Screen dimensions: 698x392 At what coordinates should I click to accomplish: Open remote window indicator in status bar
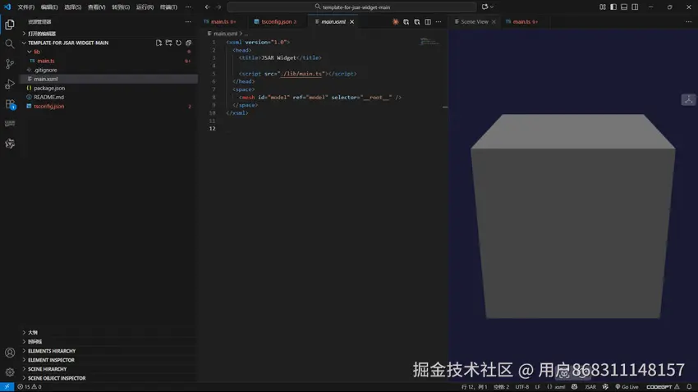pyautogui.click(x=7, y=386)
